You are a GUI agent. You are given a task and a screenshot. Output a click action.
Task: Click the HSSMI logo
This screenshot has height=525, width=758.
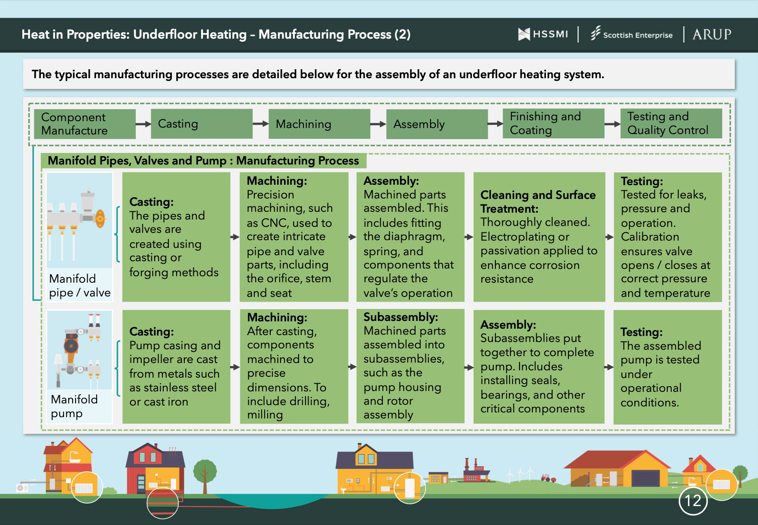[543, 34]
